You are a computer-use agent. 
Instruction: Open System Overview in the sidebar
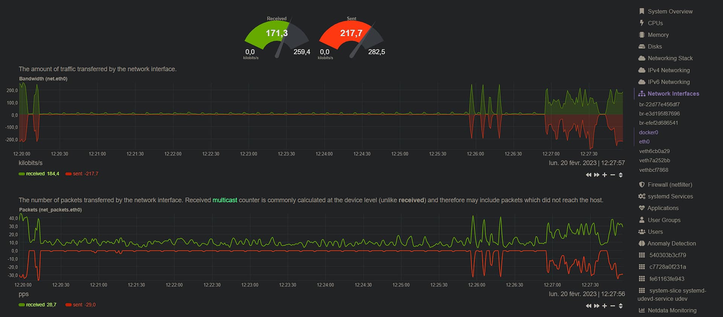coord(670,11)
